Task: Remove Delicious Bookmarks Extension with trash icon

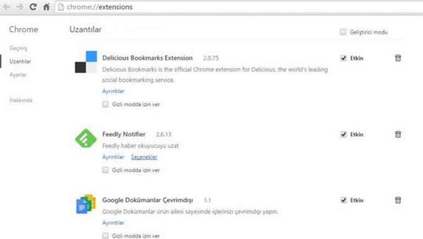Action: (x=398, y=58)
